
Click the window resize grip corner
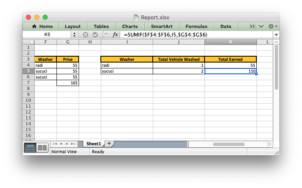(276, 152)
